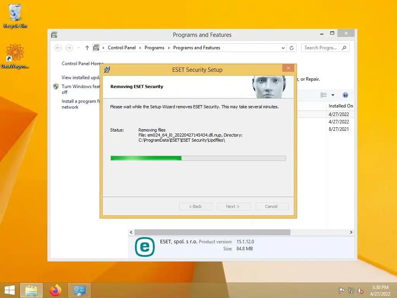Click the shield icon beside Windows features
397x298 pixels.
point(56,87)
